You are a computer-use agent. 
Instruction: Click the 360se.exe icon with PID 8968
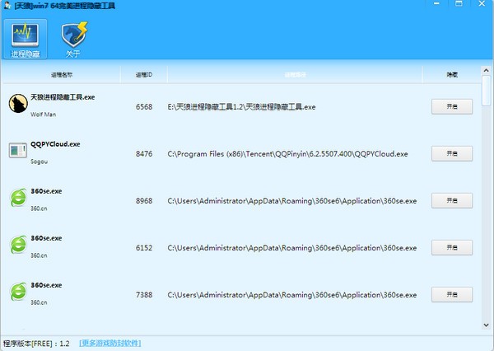(19, 198)
